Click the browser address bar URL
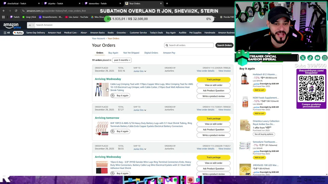The height and width of the screenshot is (184, 328). click(x=56, y=11)
